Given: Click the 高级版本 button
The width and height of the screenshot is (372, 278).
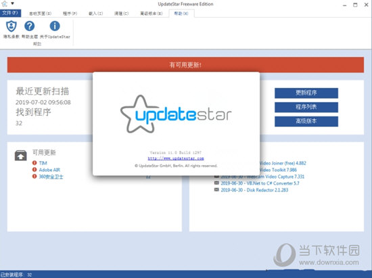Looking at the screenshot, I should point(306,121).
